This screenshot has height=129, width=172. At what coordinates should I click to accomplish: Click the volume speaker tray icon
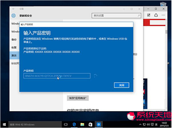point(148,124)
